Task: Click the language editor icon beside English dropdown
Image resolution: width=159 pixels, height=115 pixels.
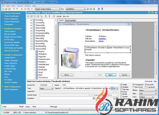Action: click(63, 9)
